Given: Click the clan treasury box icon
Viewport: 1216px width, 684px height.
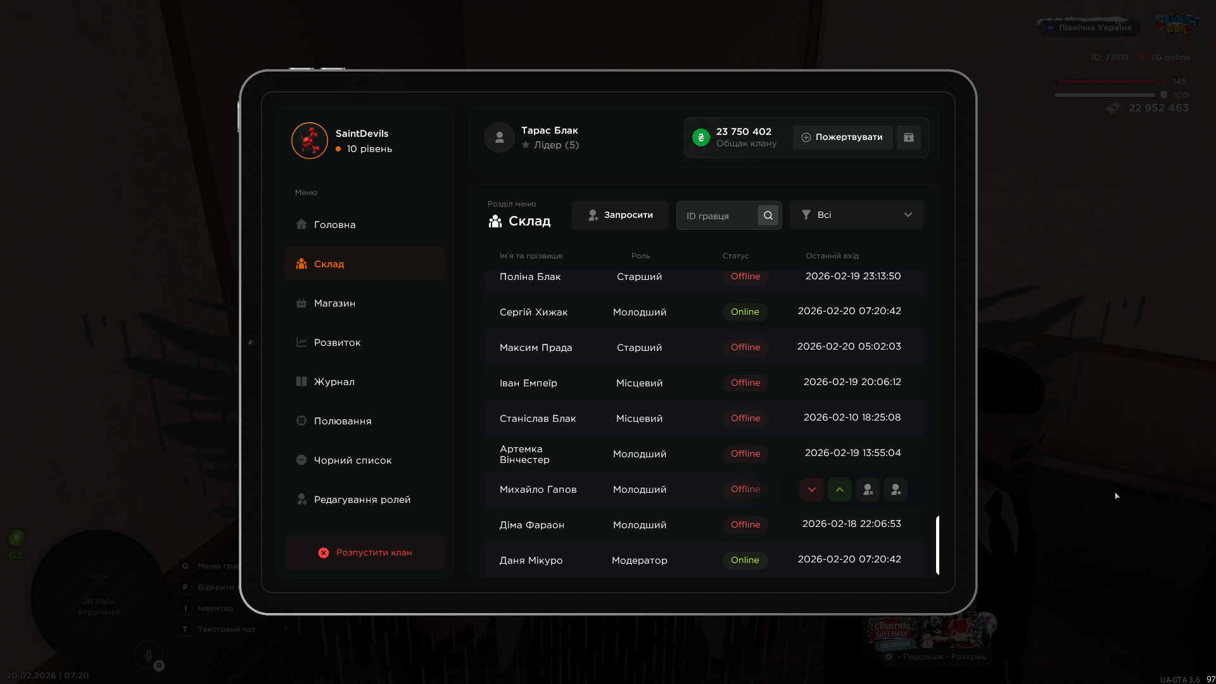Looking at the screenshot, I should click(x=908, y=137).
